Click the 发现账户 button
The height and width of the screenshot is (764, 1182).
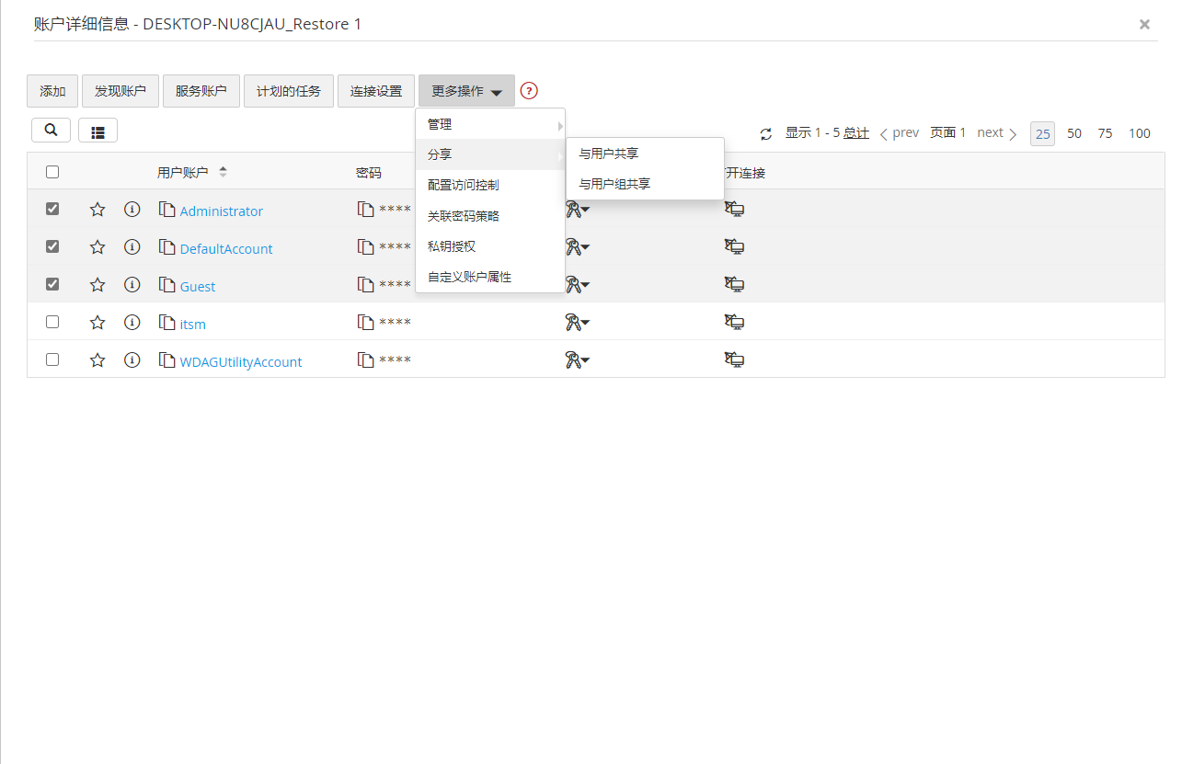click(120, 91)
